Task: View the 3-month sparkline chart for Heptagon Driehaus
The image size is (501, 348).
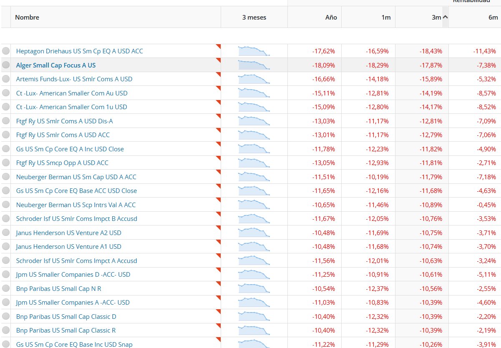Action: [x=254, y=51]
